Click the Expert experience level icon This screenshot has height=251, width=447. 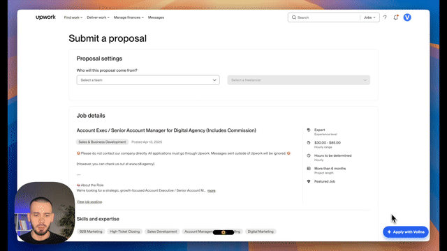tap(309, 130)
